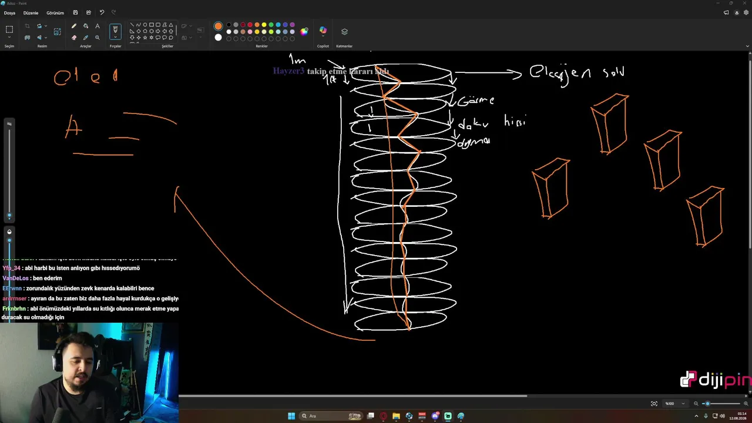Select the Text tool
Screen dimensions: 752x423
(x=98, y=26)
